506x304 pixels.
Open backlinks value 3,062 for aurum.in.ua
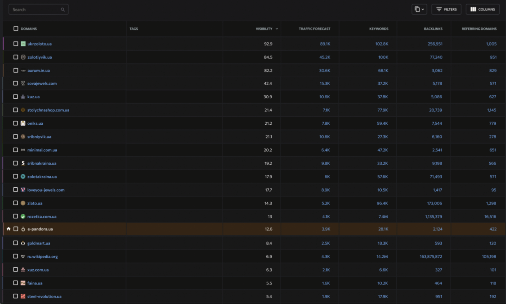[437, 71]
